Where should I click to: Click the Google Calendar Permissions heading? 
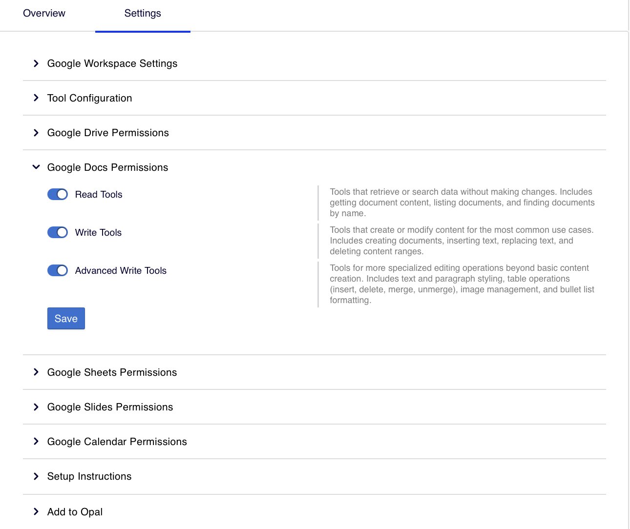tap(117, 442)
